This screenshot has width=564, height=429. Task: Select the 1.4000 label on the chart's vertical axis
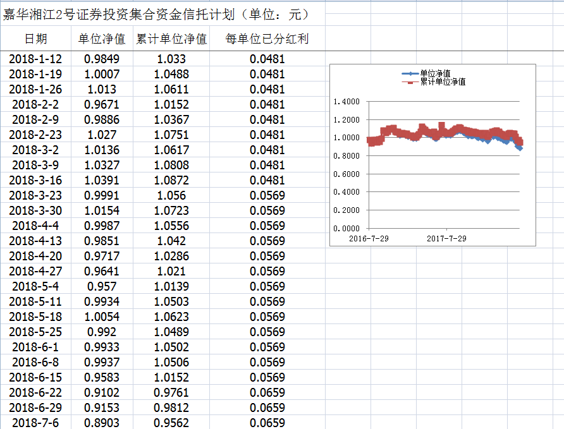(x=346, y=102)
